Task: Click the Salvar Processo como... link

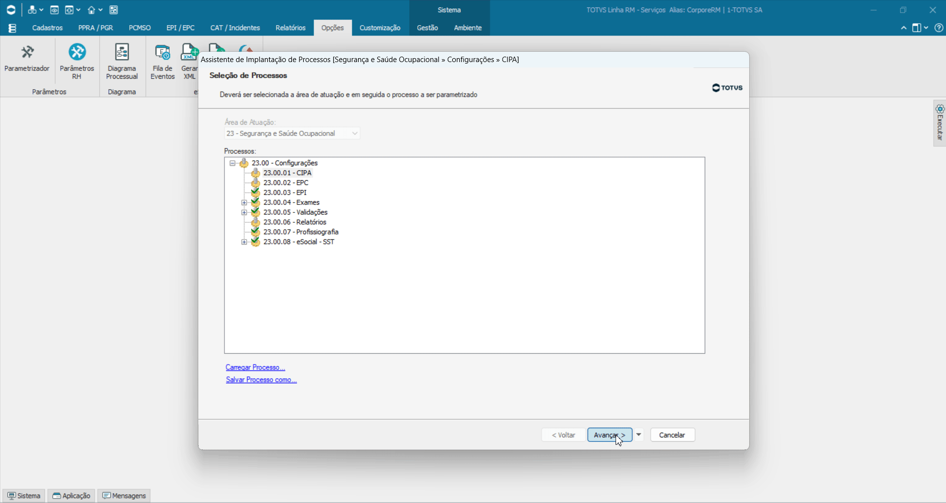Action: 261,380
